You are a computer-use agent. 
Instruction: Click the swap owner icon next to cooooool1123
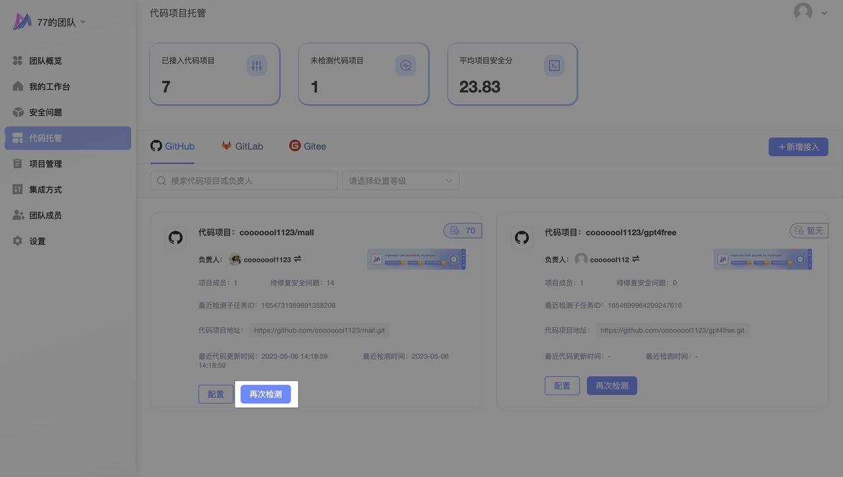coord(298,260)
